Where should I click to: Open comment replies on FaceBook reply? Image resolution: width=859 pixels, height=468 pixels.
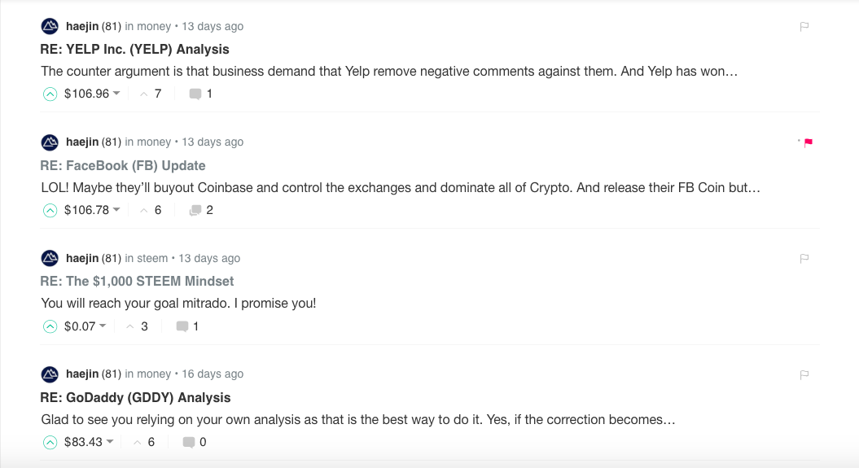coord(200,210)
